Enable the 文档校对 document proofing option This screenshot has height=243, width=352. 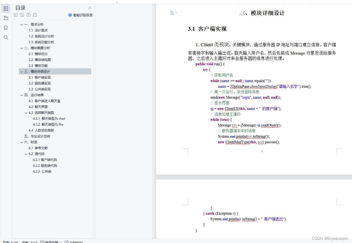74,242
